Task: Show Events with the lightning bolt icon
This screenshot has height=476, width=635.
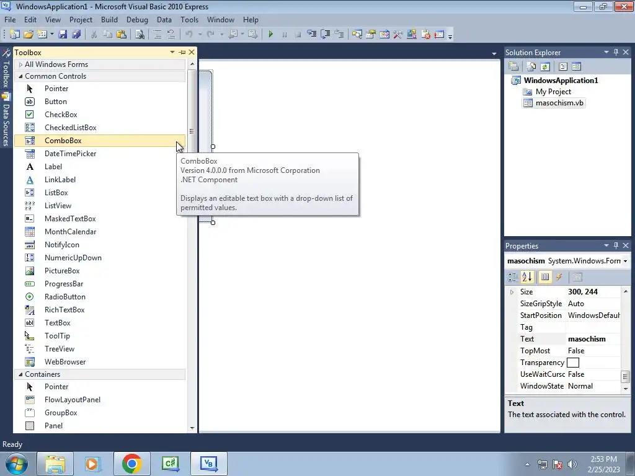Action: coord(559,277)
